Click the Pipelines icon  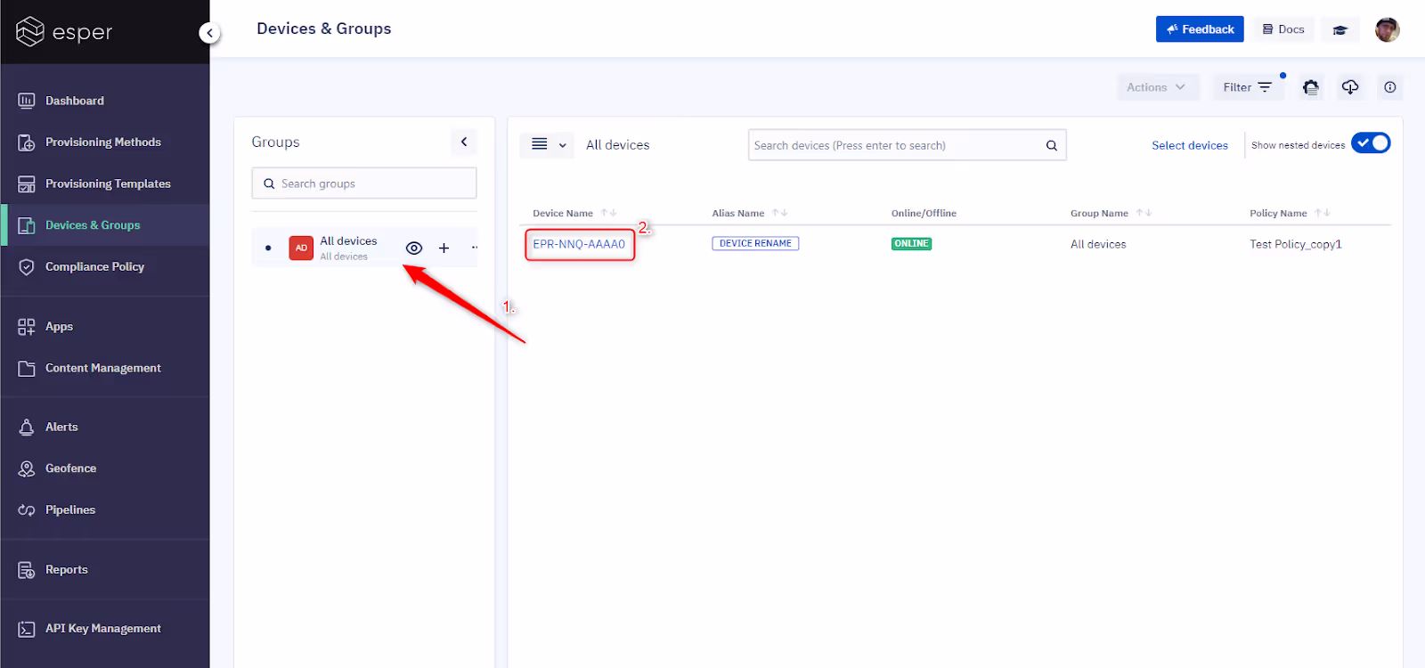pyautogui.click(x=27, y=509)
